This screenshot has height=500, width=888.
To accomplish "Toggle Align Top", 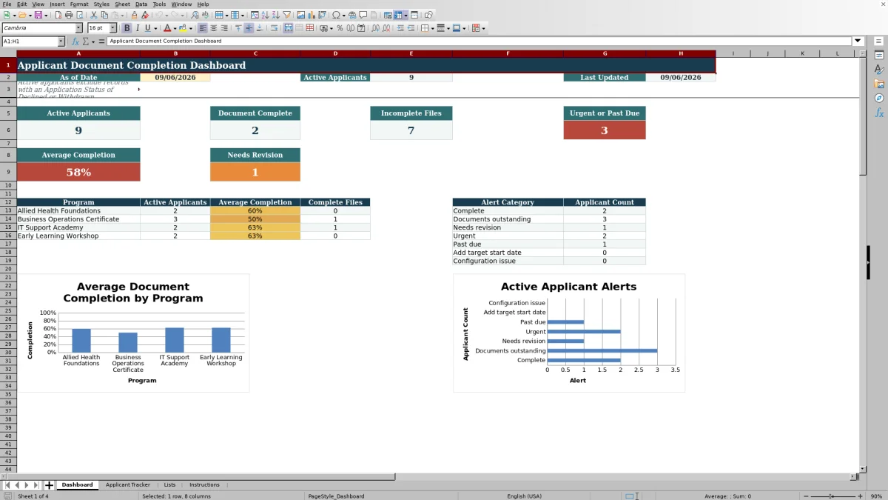I will click(238, 28).
